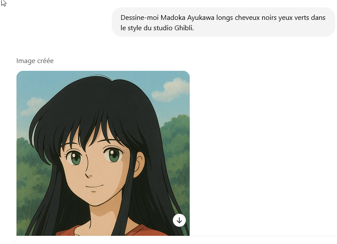337x244 pixels.
Task: Click the word 'studio' in the prompt
Action: (x=163, y=28)
